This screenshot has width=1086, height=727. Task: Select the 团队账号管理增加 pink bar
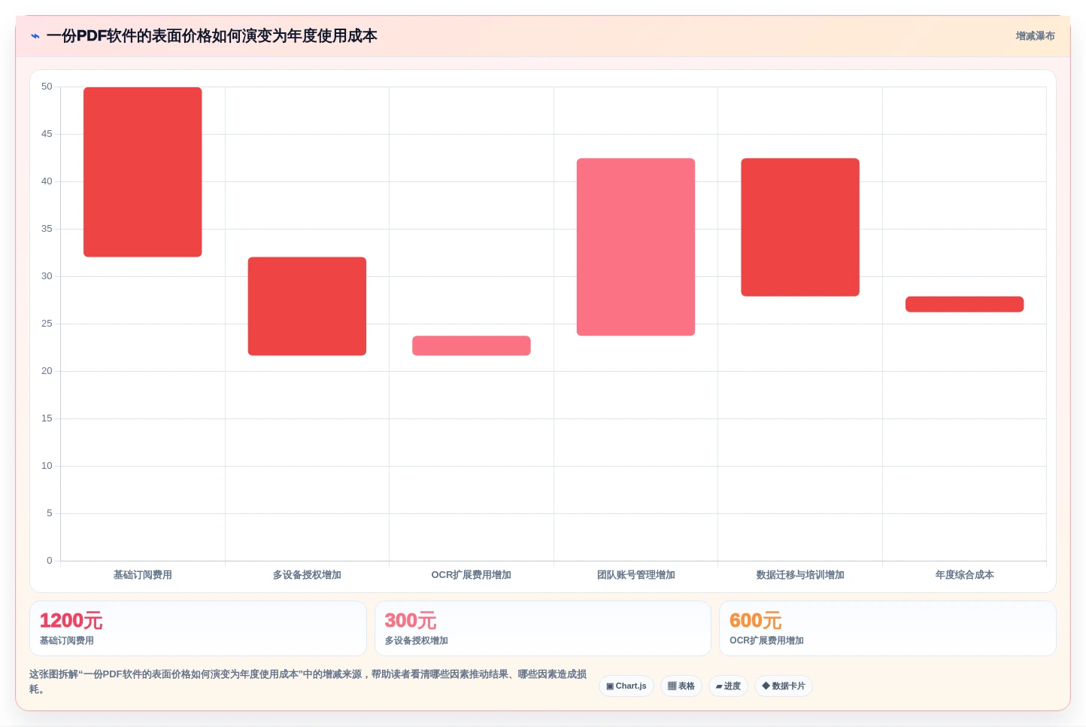[x=636, y=247]
